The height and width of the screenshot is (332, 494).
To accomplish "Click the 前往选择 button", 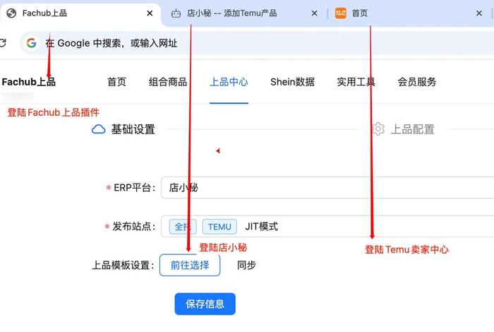I will [190, 265].
